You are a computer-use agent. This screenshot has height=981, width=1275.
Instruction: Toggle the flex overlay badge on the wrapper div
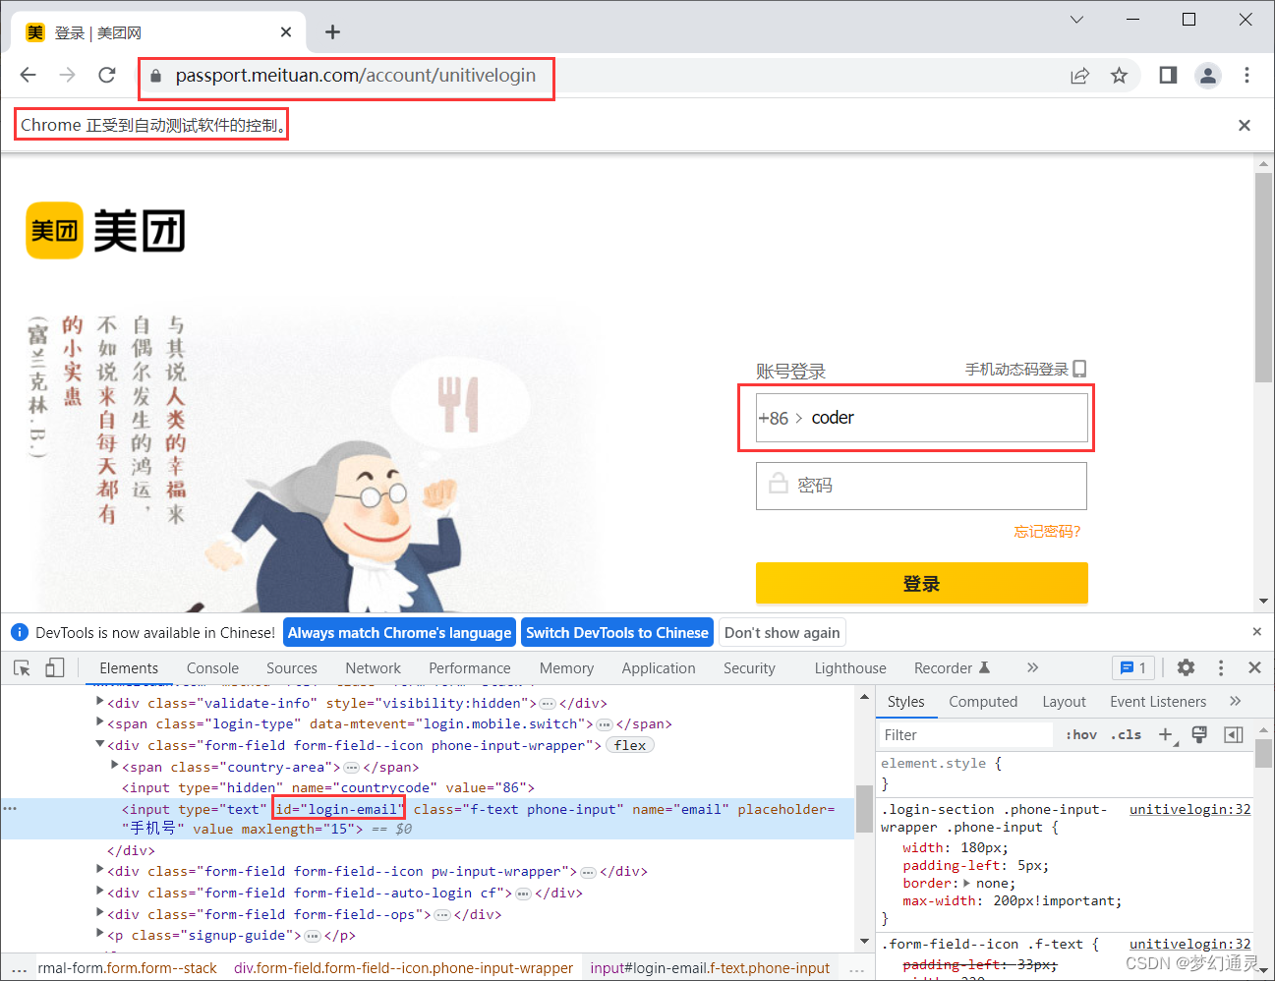(x=630, y=744)
